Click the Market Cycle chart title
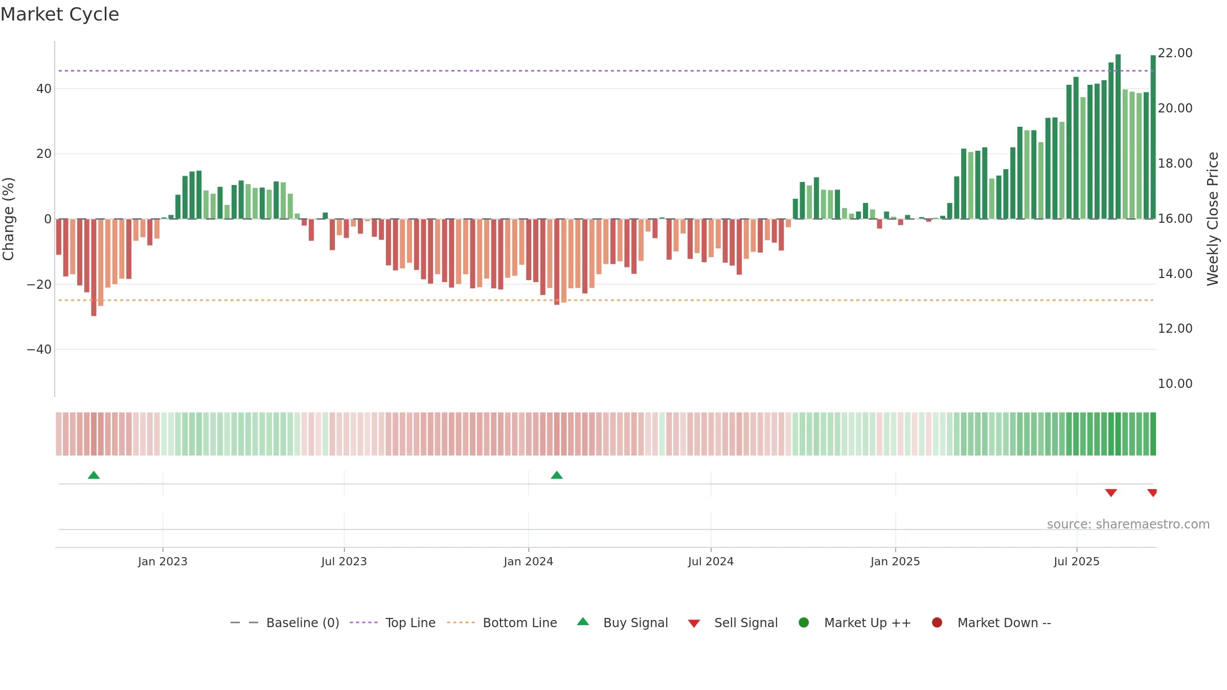The width and height of the screenshot is (1227, 690). (60, 14)
